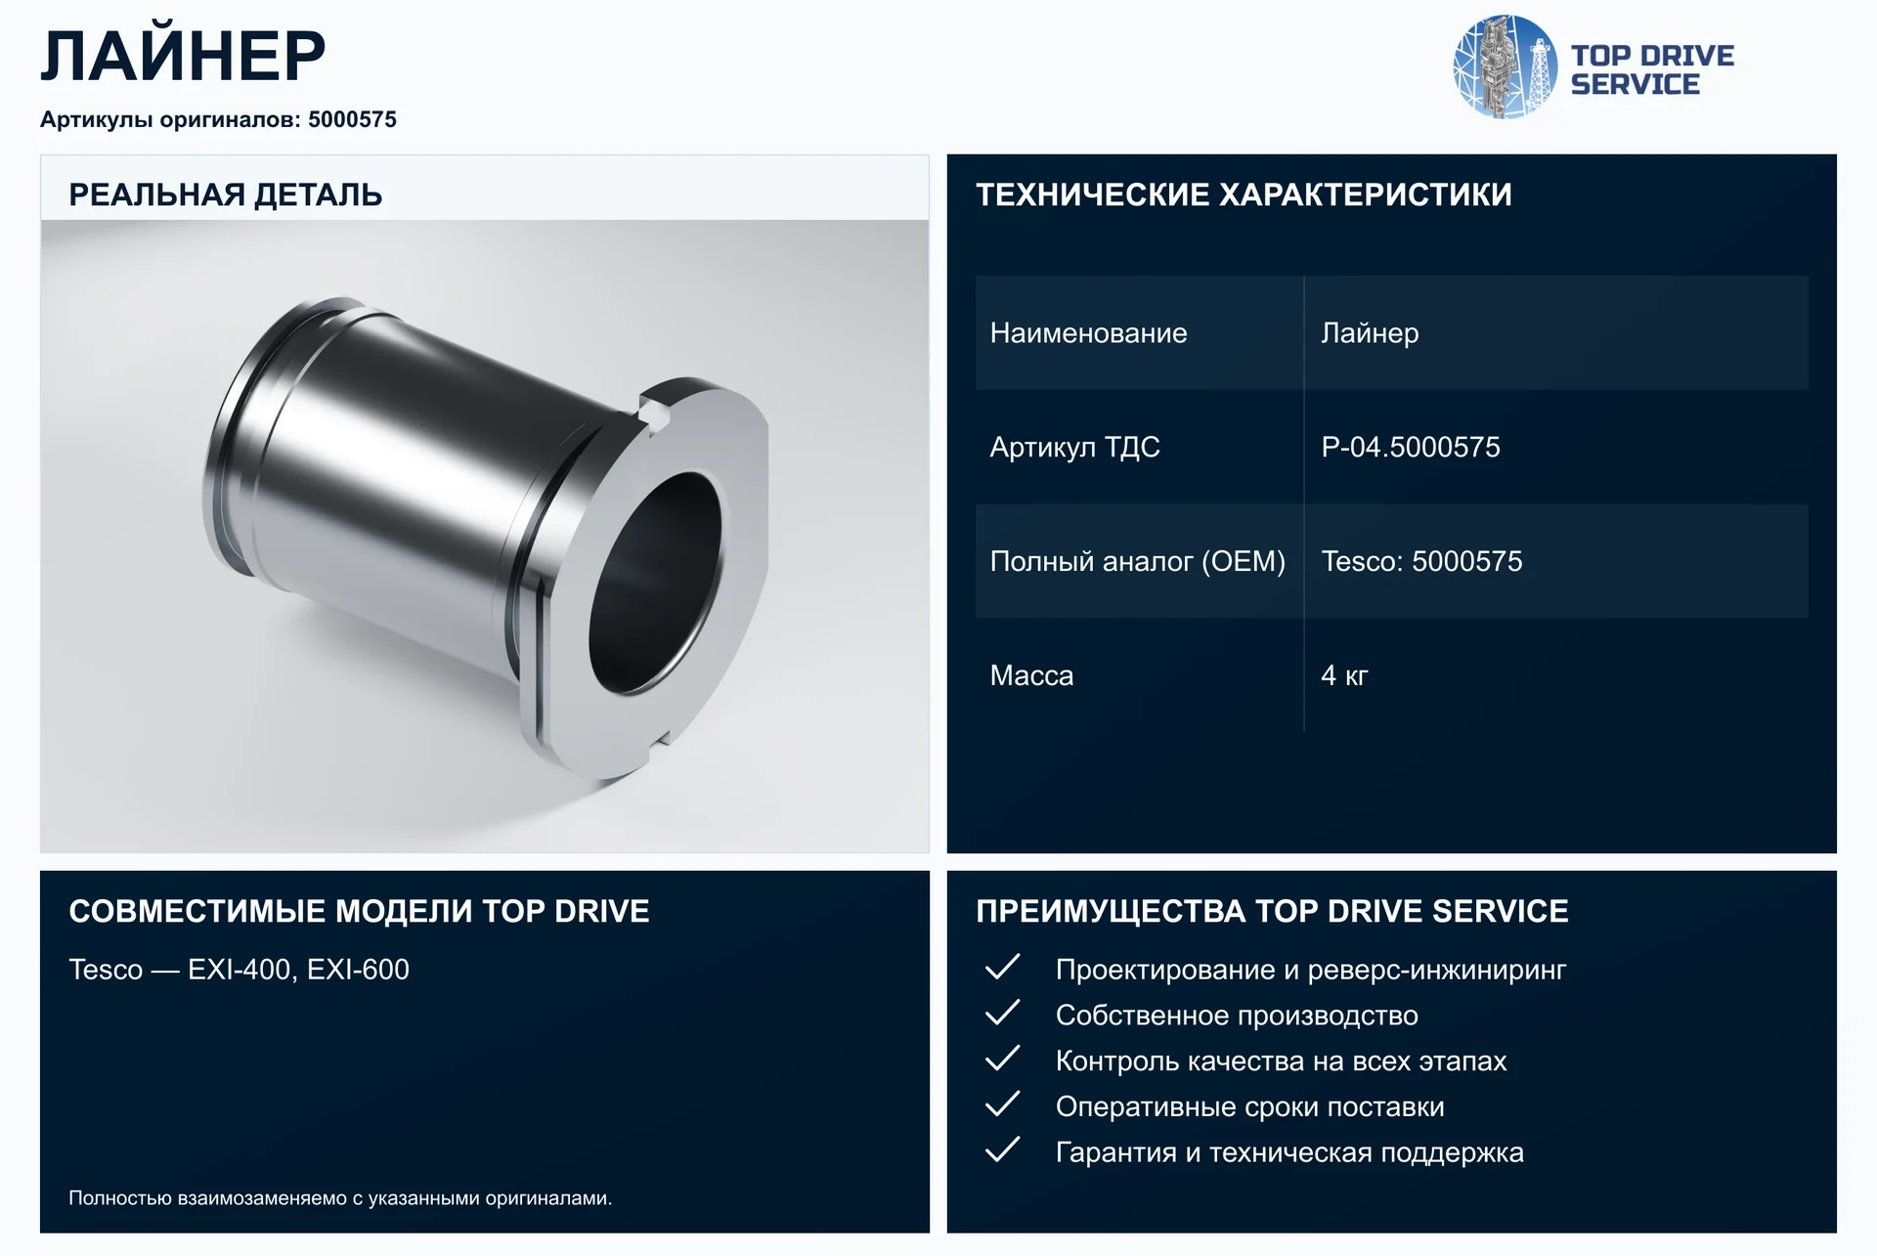The image size is (1877, 1256).
Task: Click the Артикул ТДС table cell
Action: pos(1139,447)
